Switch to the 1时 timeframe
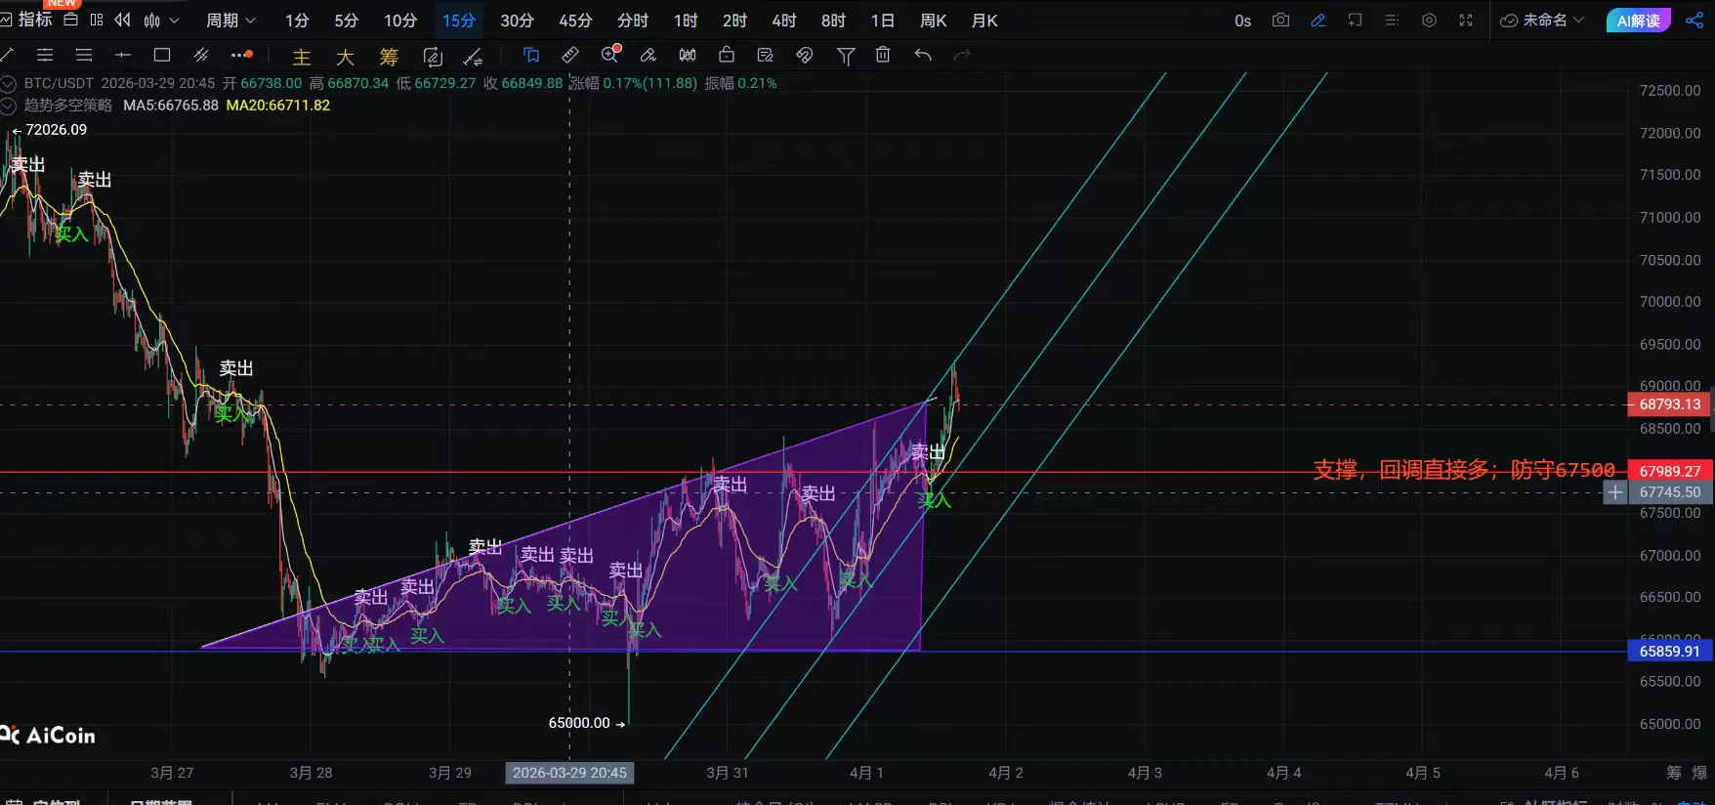This screenshot has width=1715, height=805. pos(686,21)
